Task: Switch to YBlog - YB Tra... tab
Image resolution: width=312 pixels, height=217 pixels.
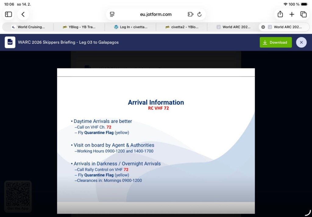Action: (79, 27)
